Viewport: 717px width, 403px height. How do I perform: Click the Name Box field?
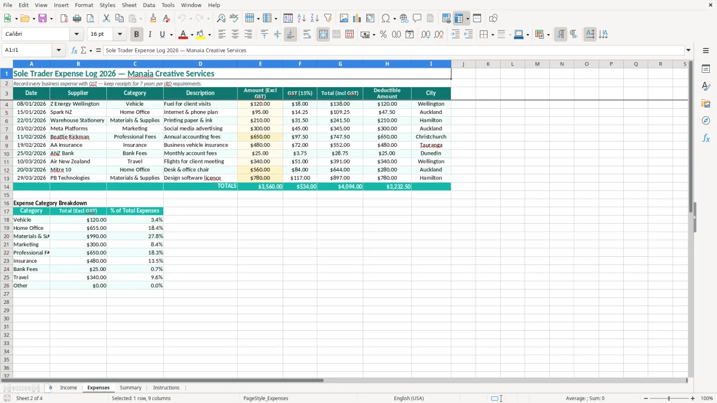(x=27, y=51)
